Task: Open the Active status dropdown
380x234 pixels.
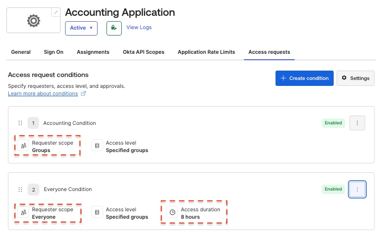Action: point(81,28)
